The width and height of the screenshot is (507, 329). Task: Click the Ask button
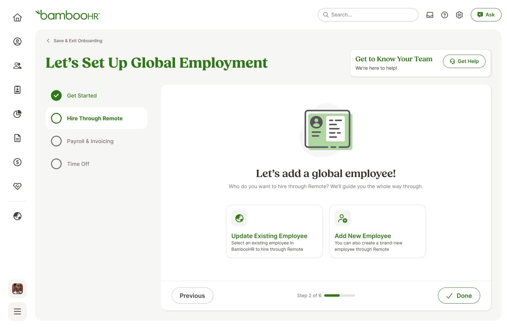[x=486, y=15]
